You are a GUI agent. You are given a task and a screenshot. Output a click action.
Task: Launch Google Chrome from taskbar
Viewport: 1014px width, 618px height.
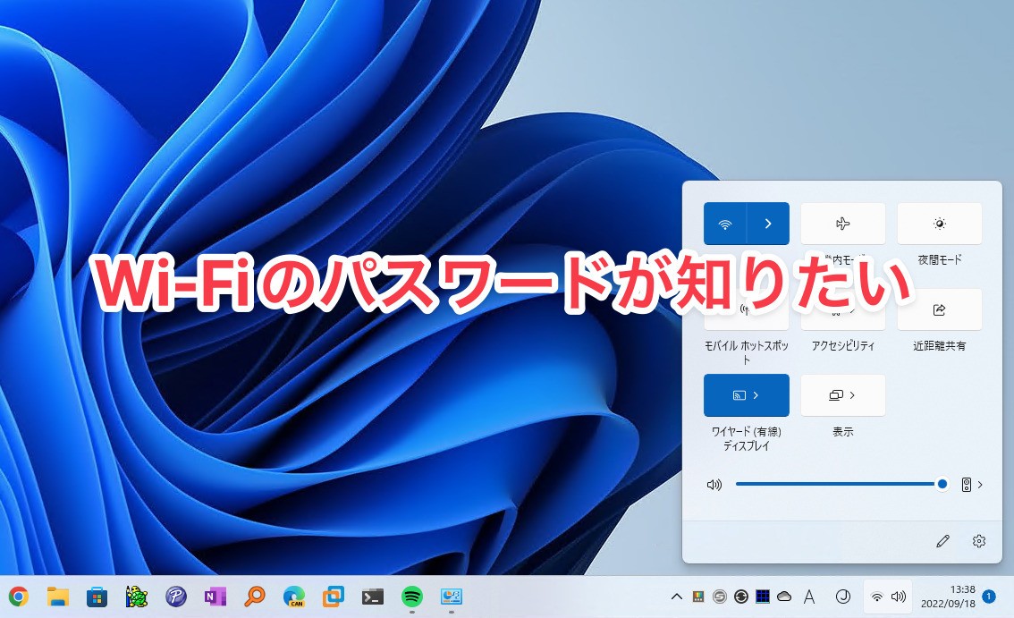[x=18, y=597]
